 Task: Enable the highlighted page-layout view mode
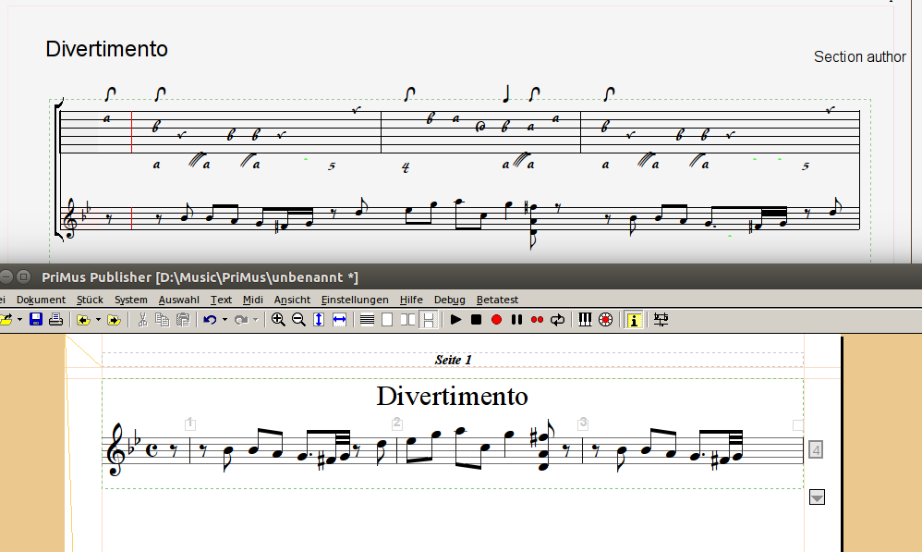pyautogui.click(x=429, y=320)
